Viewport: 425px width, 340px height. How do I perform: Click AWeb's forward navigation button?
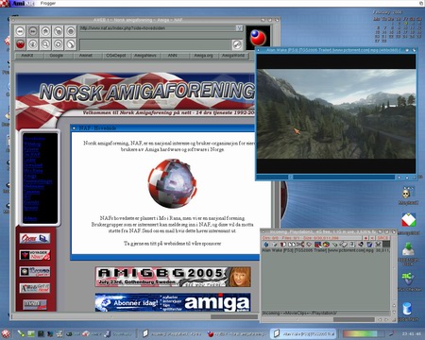pyautogui.click(x=33, y=31)
